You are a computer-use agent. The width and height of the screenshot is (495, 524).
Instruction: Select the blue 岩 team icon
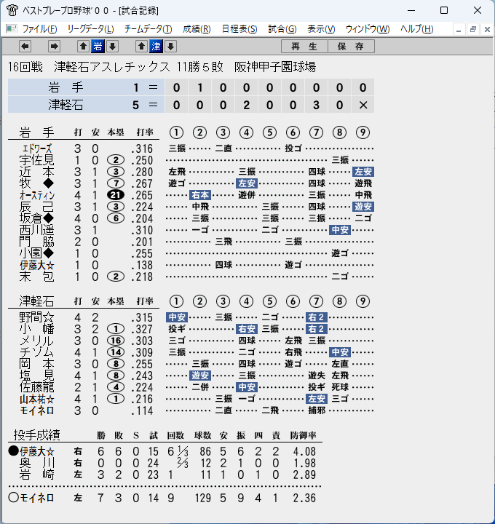click(x=98, y=46)
